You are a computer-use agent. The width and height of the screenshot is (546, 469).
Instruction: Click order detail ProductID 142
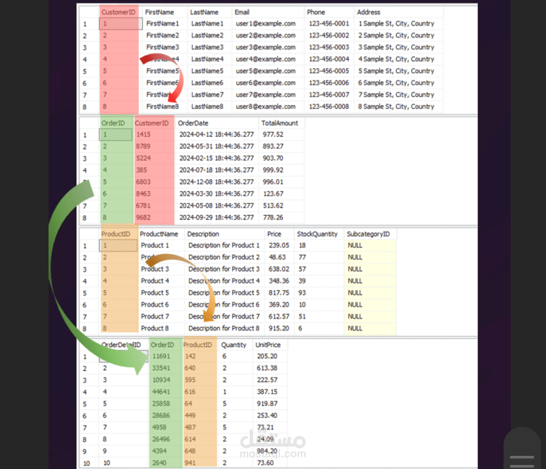coord(190,356)
